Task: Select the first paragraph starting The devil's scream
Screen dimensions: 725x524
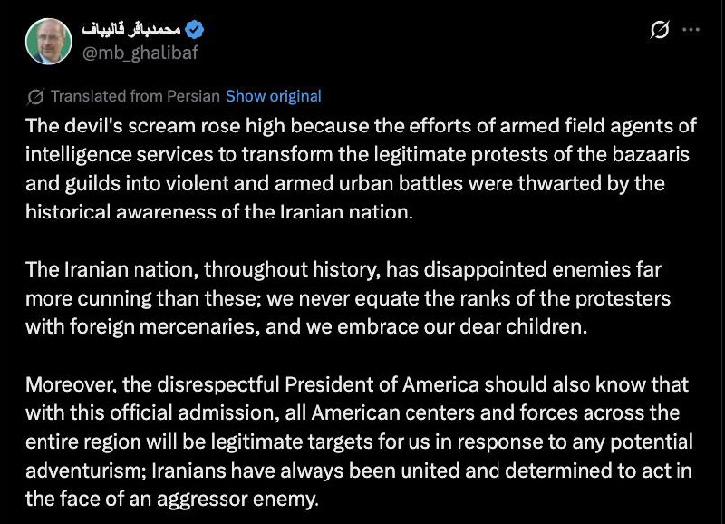Action: pyautogui.click(x=361, y=169)
